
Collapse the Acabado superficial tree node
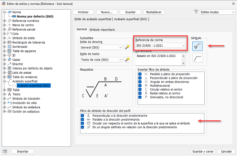(x=4, y=81)
